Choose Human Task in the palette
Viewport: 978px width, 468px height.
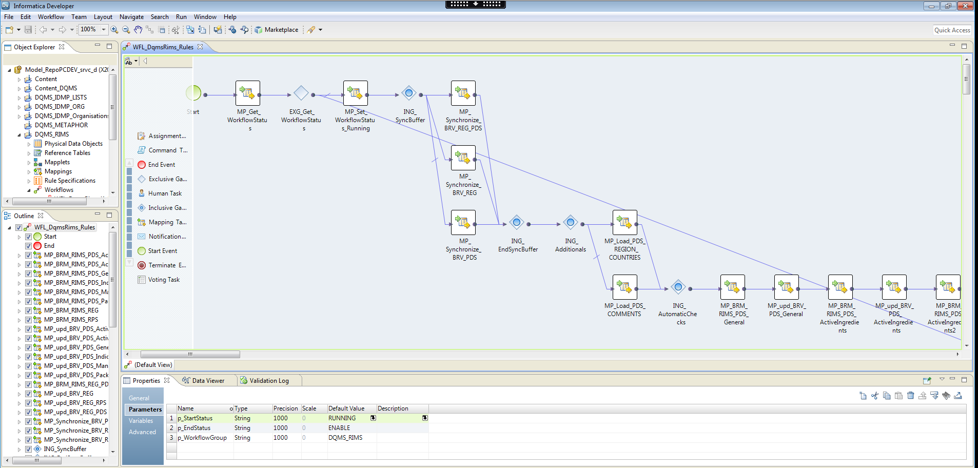click(x=164, y=193)
